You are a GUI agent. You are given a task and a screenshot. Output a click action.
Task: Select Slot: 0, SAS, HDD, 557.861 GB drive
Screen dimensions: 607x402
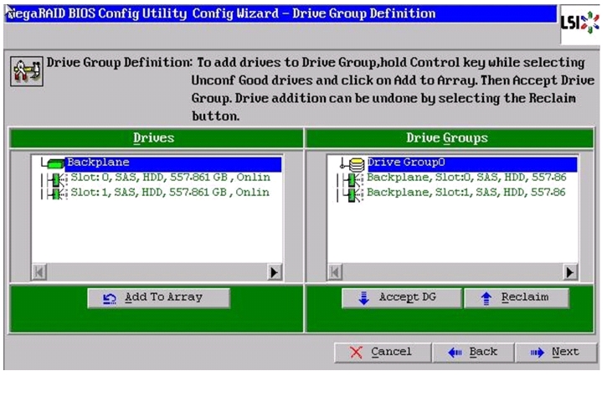tap(170, 178)
